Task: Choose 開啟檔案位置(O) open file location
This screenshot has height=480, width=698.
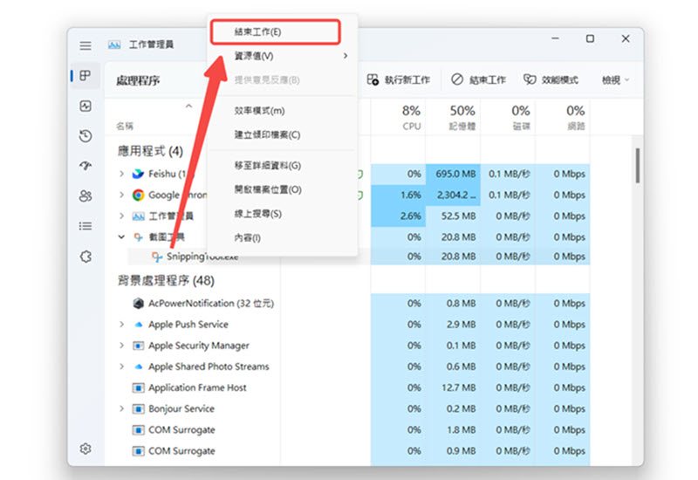Action: (x=283, y=189)
